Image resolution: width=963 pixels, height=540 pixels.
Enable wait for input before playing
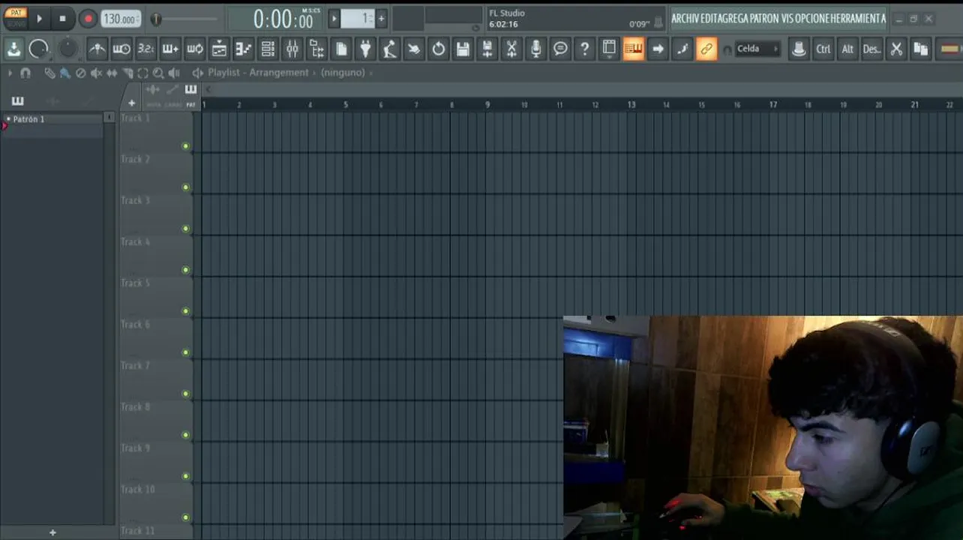(121, 49)
